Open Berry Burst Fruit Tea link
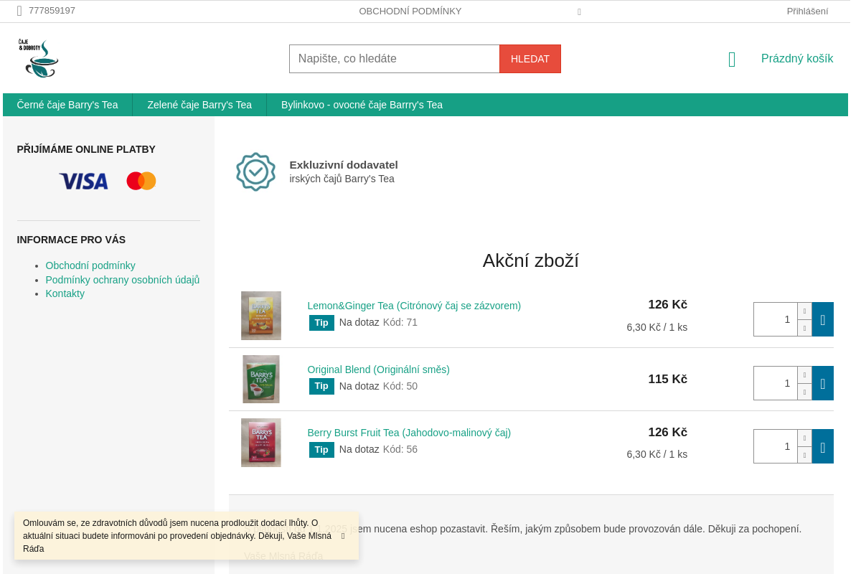 [409, 433]
